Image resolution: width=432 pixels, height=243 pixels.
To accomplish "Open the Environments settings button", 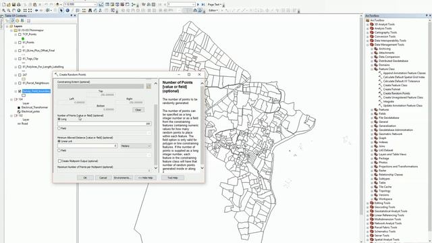I will 123,178.
